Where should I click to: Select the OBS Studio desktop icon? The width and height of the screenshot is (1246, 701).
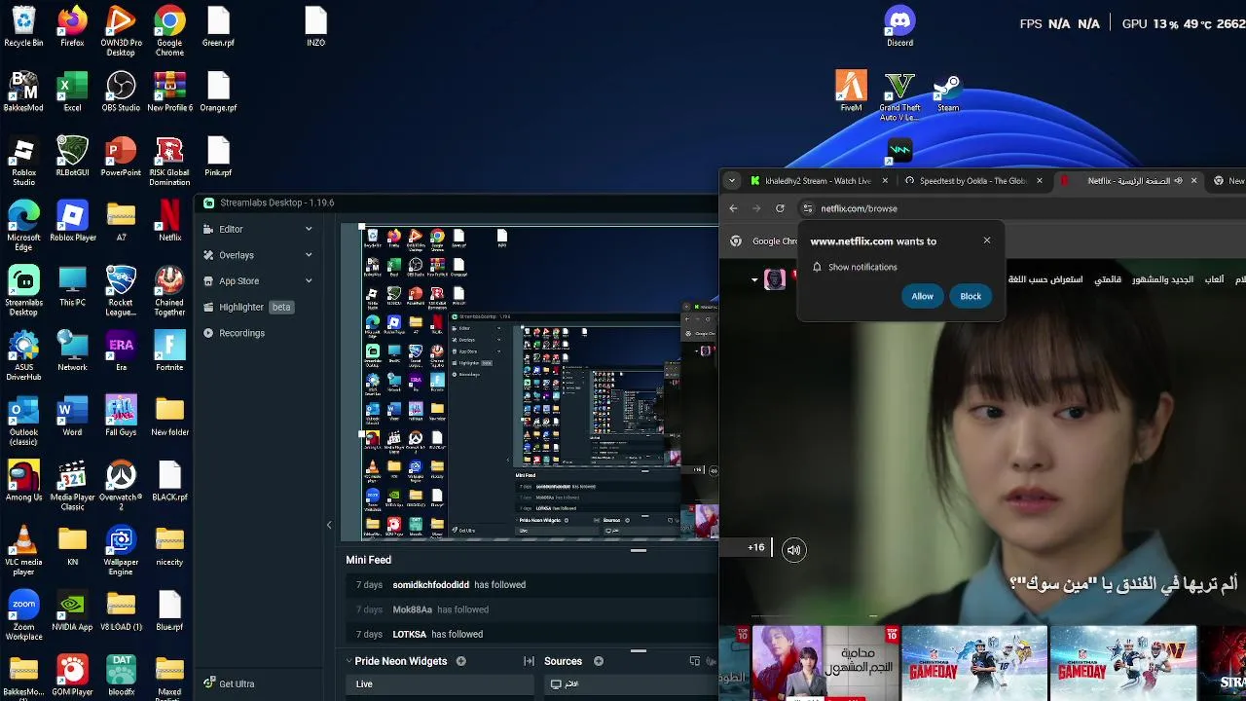pos(121,92)
